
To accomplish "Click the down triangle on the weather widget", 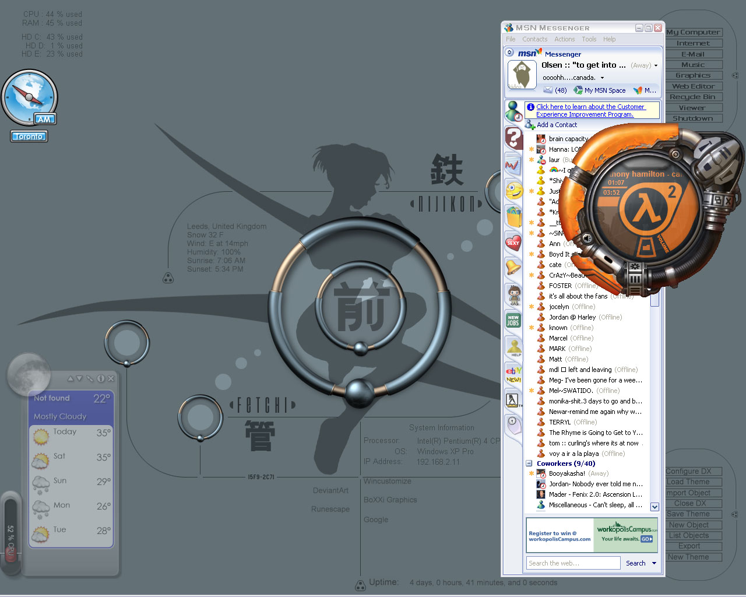I will 79,378.
